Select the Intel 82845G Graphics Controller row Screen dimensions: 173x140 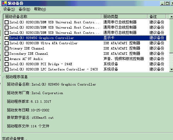(88, 38)
